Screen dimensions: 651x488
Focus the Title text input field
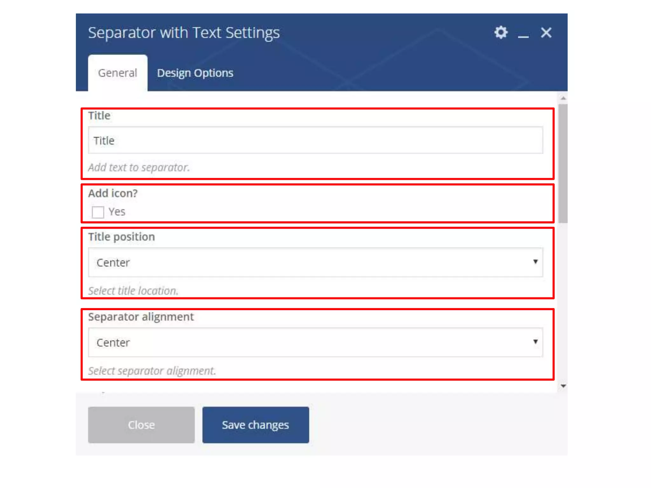click(x=315, y=140)
